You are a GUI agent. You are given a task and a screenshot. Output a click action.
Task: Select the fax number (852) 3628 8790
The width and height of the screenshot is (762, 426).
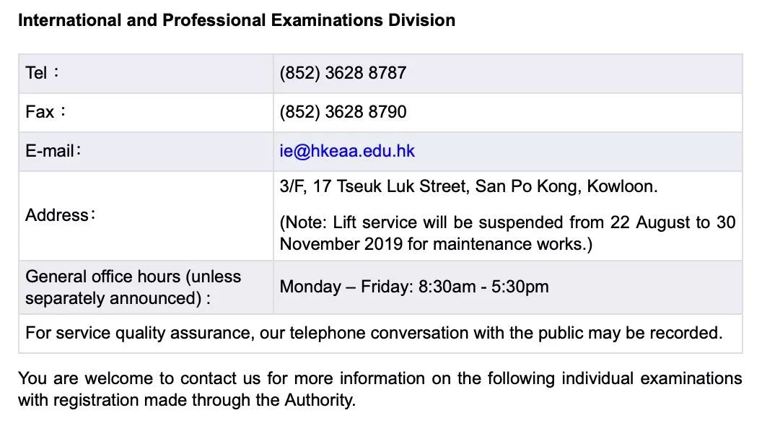coord(343,112)
